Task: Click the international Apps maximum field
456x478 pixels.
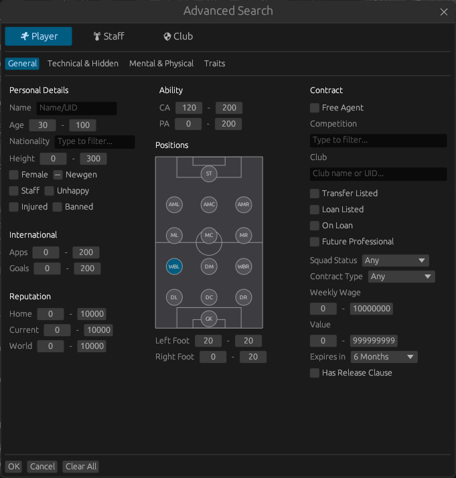Action: click(x=86, y=252)
